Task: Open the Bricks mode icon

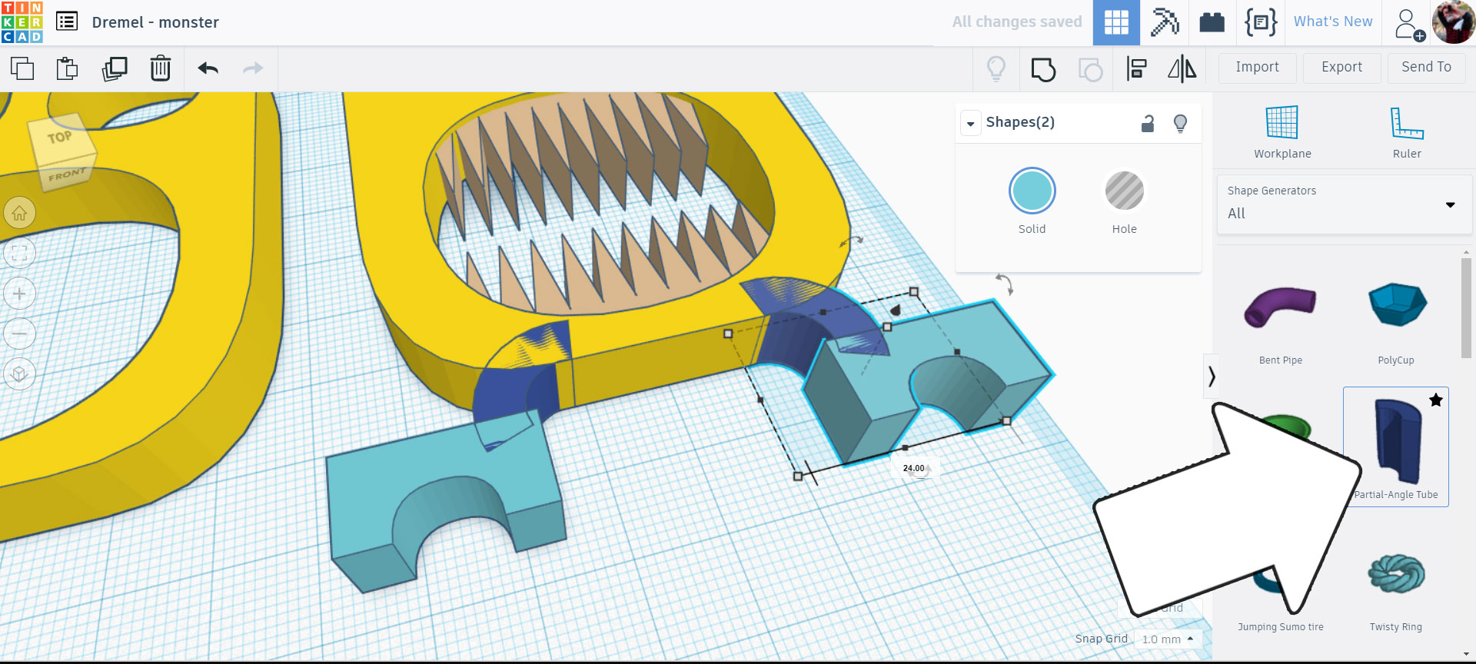Action: [1212, 22]
